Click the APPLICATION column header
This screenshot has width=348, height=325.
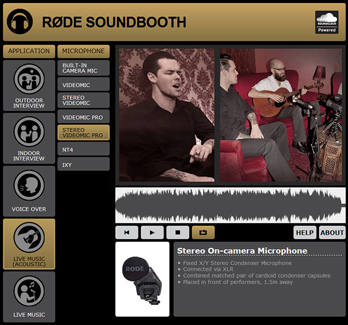point(29,51)
